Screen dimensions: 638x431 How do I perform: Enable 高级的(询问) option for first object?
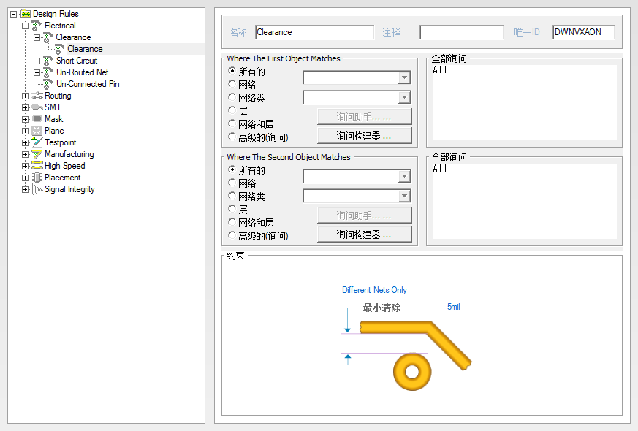(232, 137)
